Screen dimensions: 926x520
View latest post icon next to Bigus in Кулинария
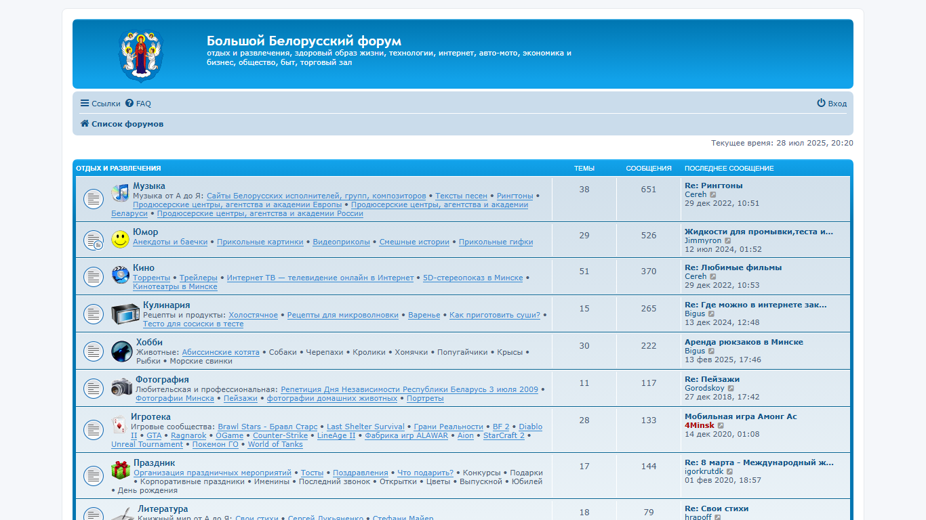point(712,314)
